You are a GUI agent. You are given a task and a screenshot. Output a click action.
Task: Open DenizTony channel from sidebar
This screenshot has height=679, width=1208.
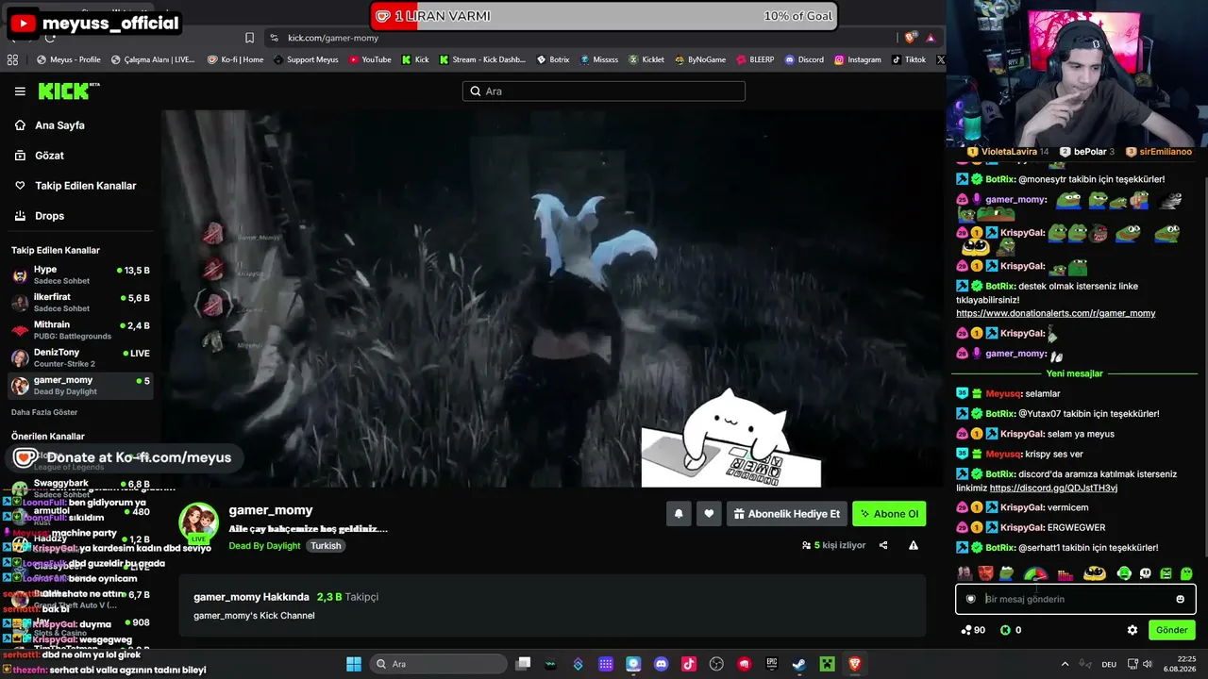click(80, 356)
